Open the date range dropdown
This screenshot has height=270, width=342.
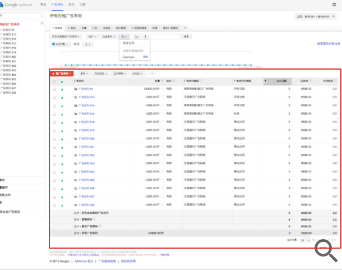[x=317, y=16]
